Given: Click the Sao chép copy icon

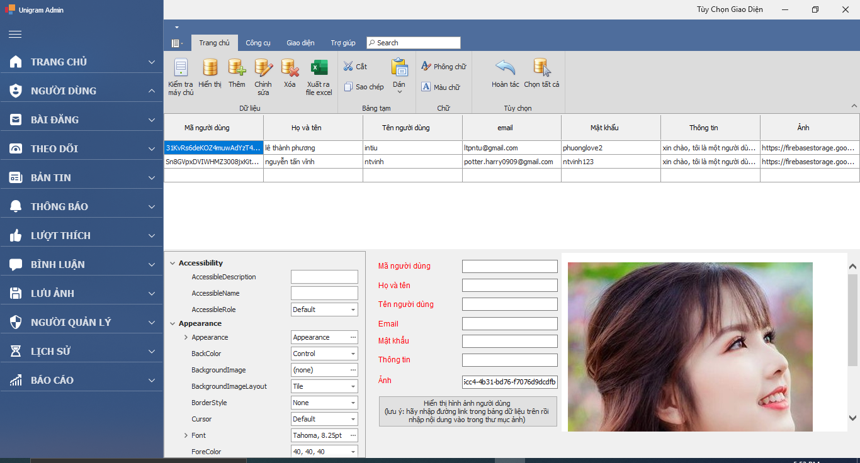Looking at the screenshot, I should point(348,87).
